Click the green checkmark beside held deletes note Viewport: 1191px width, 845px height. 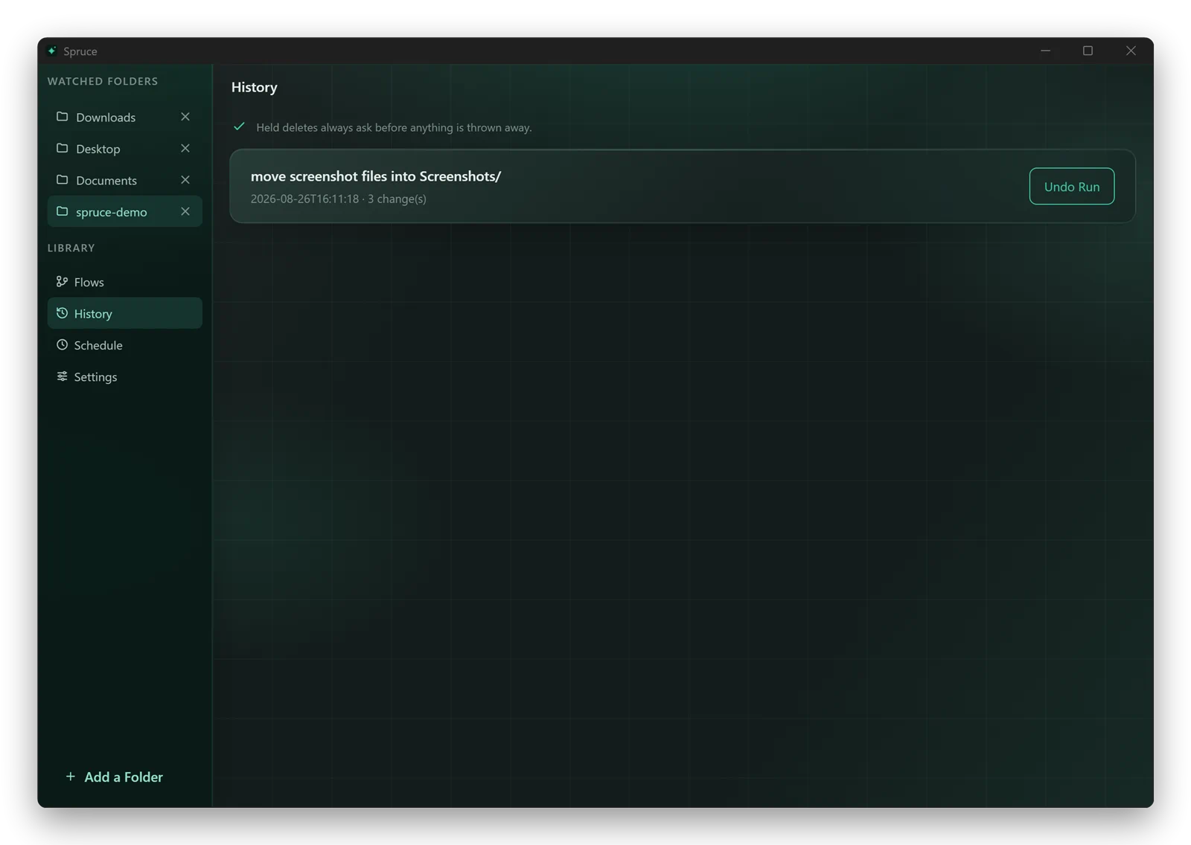click(239, 126)
